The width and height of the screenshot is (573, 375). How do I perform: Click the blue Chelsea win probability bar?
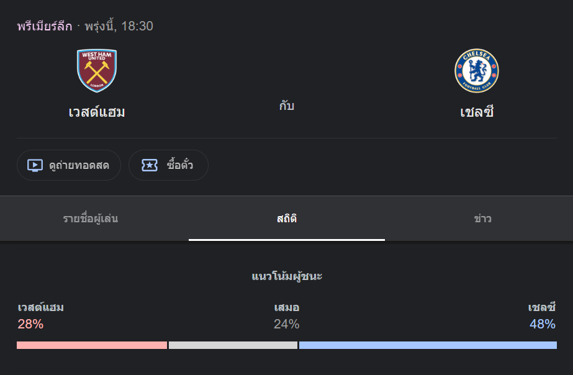(428, 345)
